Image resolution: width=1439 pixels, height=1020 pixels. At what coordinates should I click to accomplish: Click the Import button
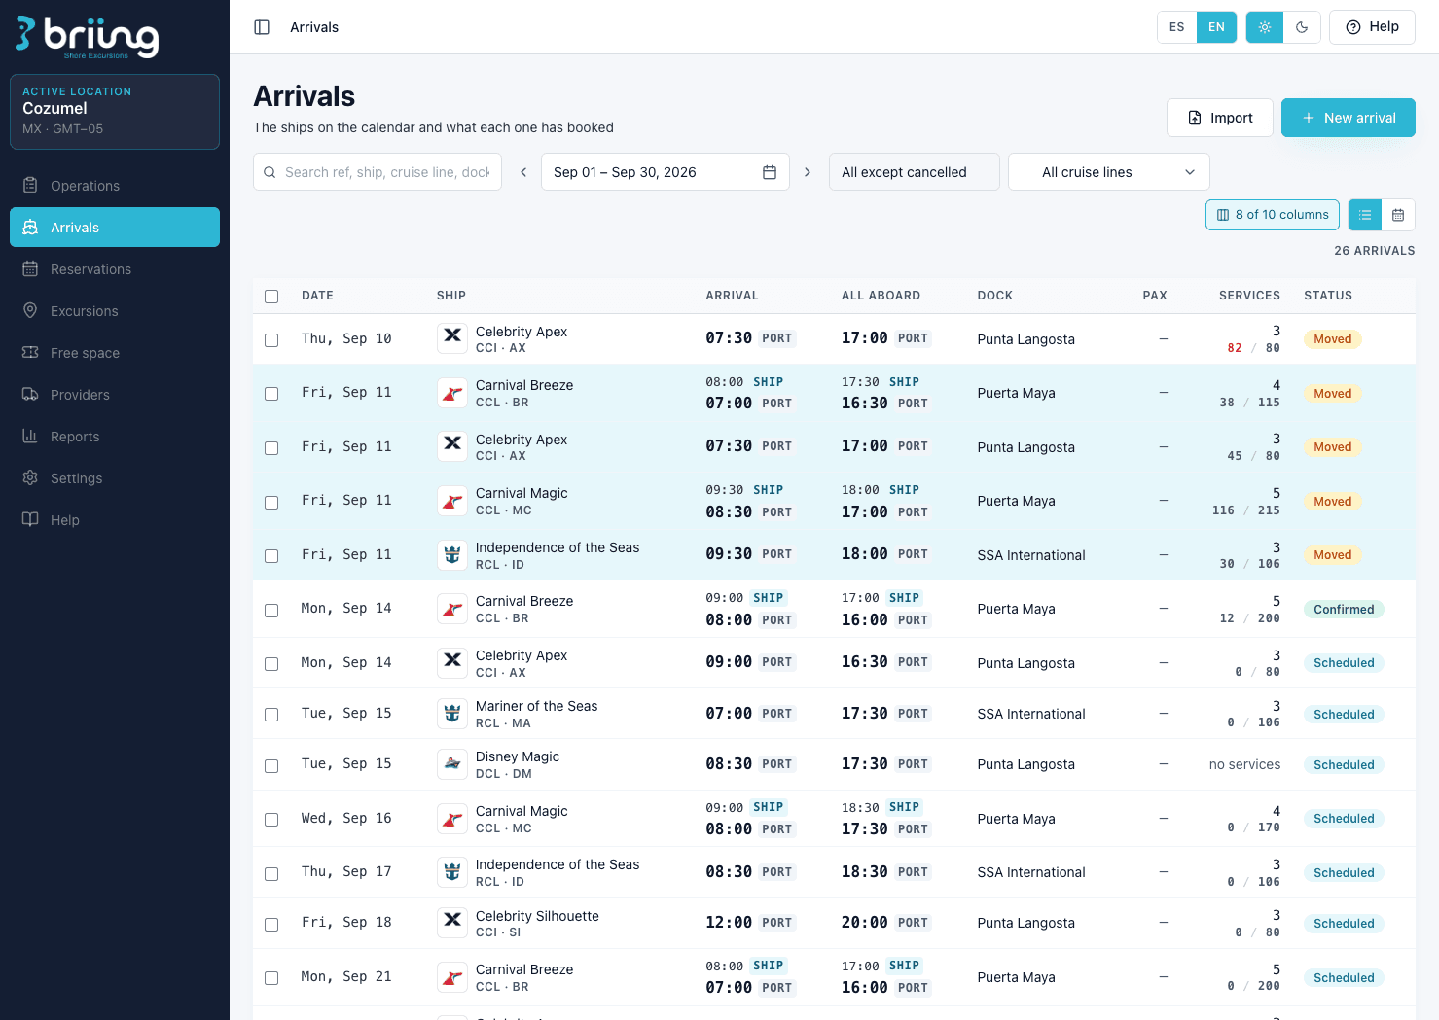[x=1220, y=118]
